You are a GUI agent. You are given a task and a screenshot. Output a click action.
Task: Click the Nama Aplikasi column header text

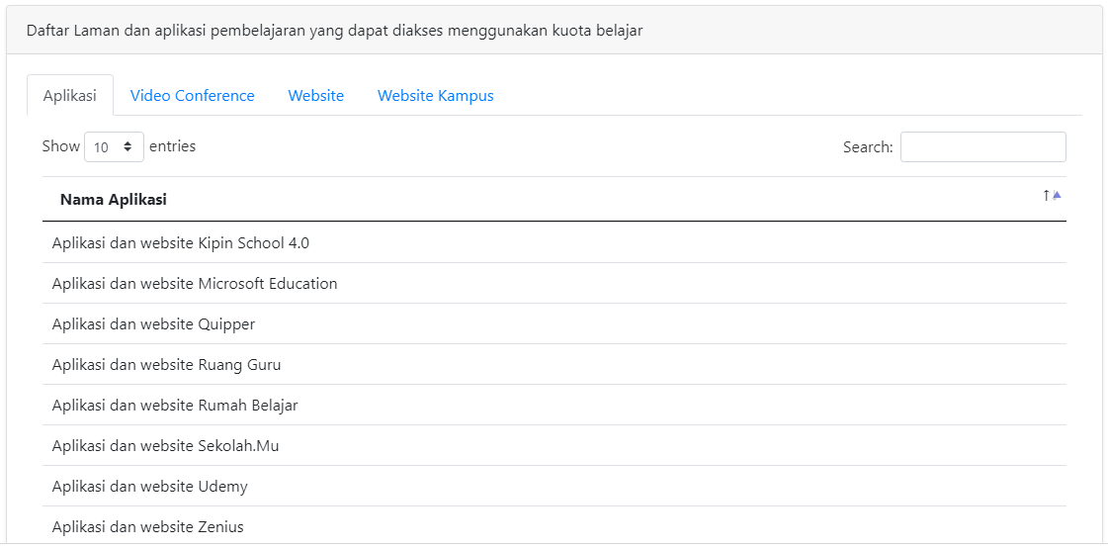click(x=114, y=200)
